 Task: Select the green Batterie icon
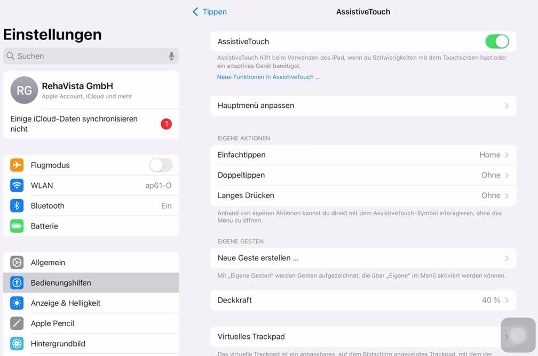click(17, 226)
